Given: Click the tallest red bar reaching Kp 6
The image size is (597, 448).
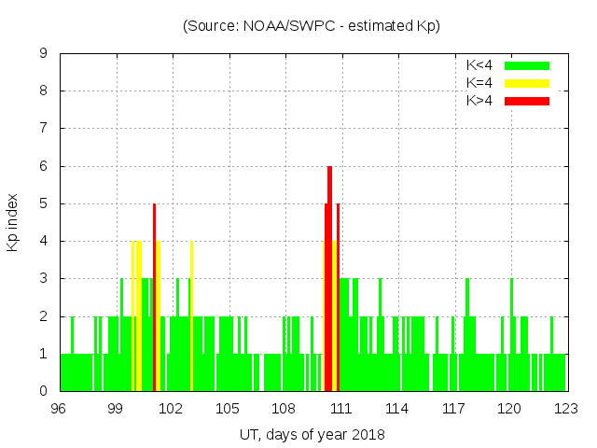Looking at the screenshot, I should point(330,280).
